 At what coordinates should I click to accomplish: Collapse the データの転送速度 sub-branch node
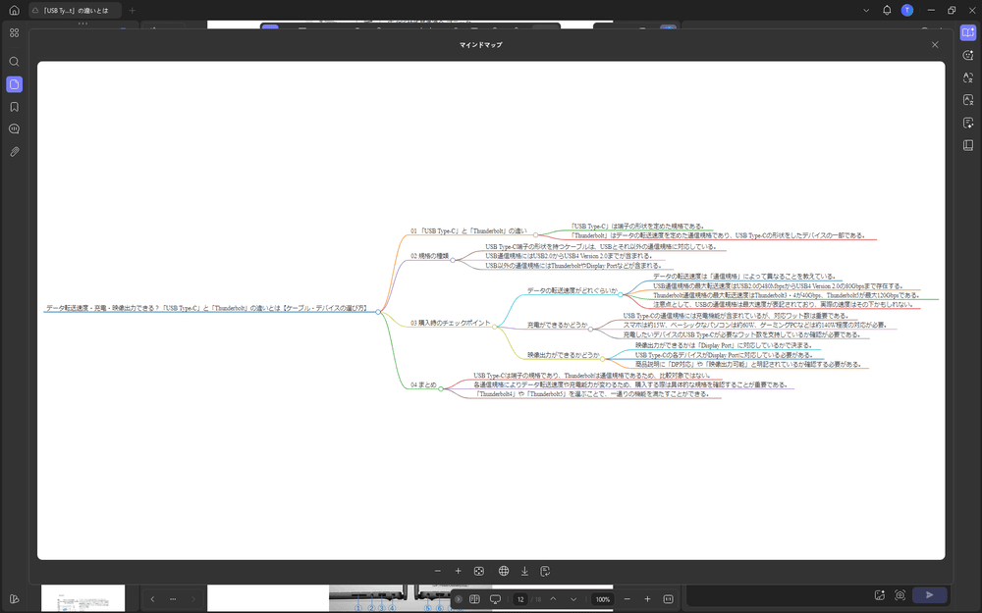621,293
